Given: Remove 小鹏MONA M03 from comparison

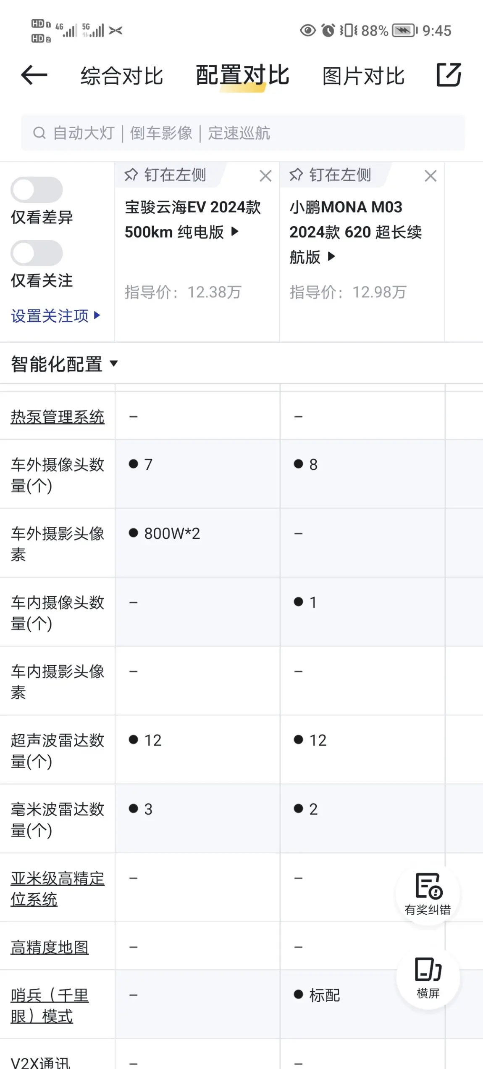Looking at the screenshot, I should click(x=430, y=176).
